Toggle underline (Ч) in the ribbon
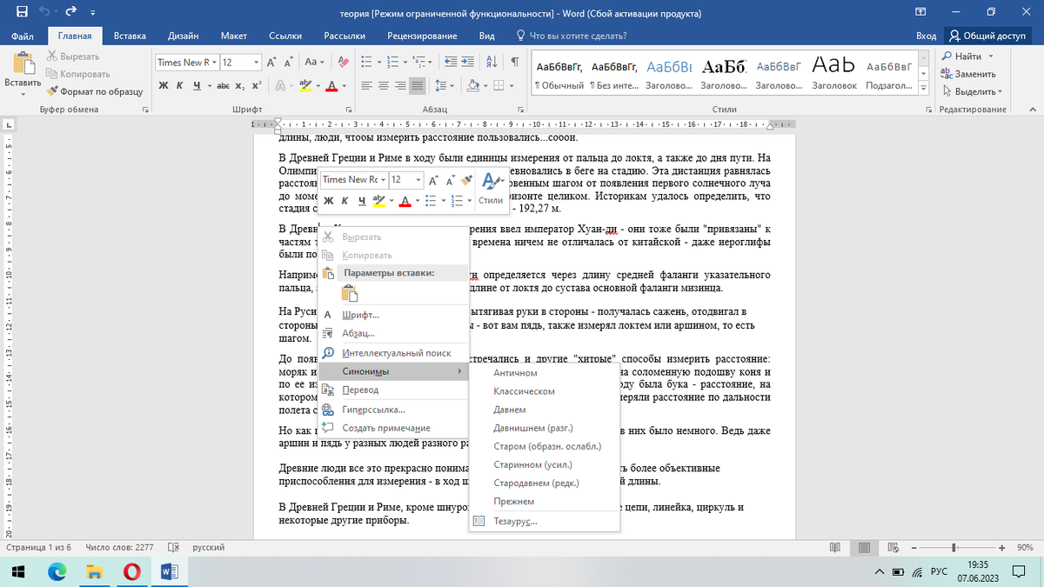Viewport: 1044px width, 587px height. pyautogui.click(x=197, y=85)
